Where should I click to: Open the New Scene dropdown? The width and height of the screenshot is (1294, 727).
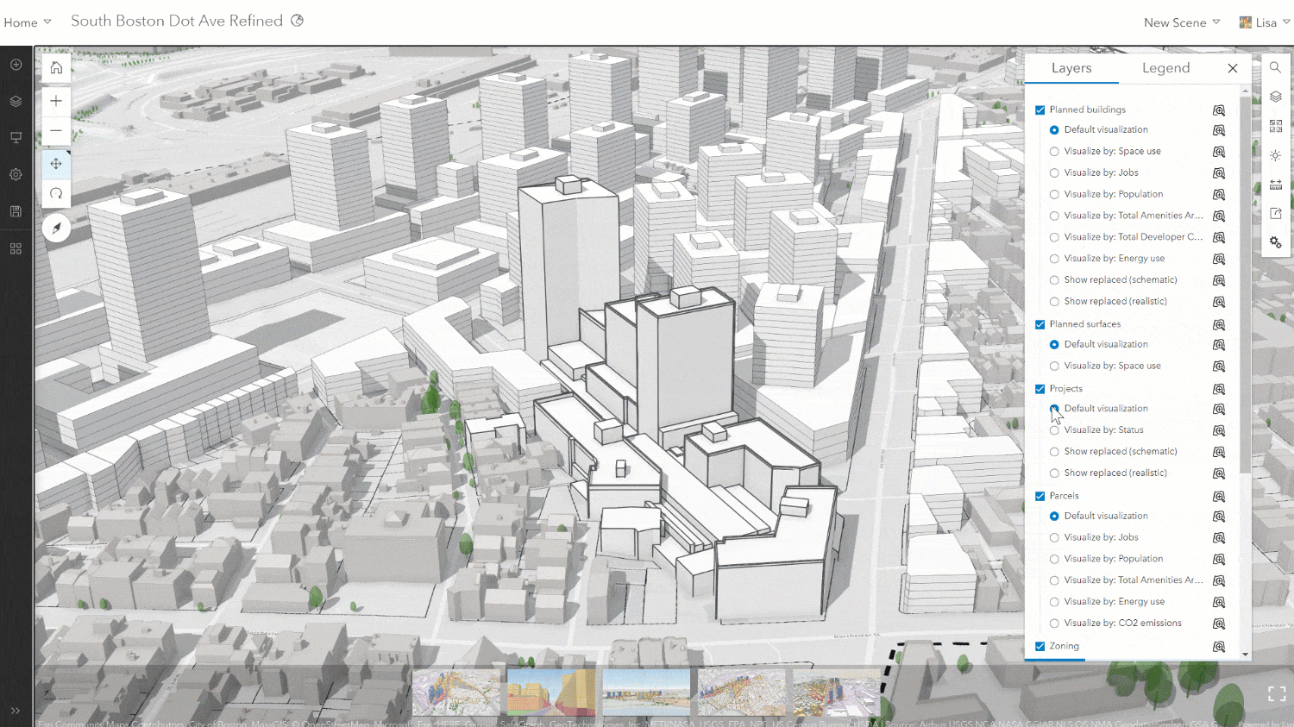click(1182, 22)
